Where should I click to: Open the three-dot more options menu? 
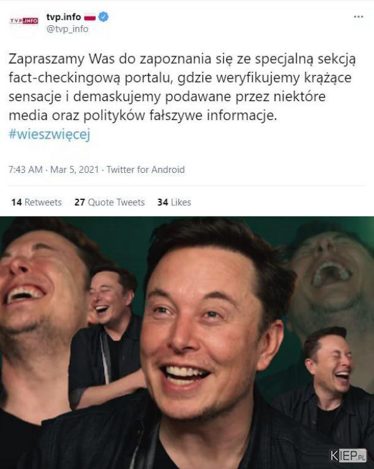point(358,17)
